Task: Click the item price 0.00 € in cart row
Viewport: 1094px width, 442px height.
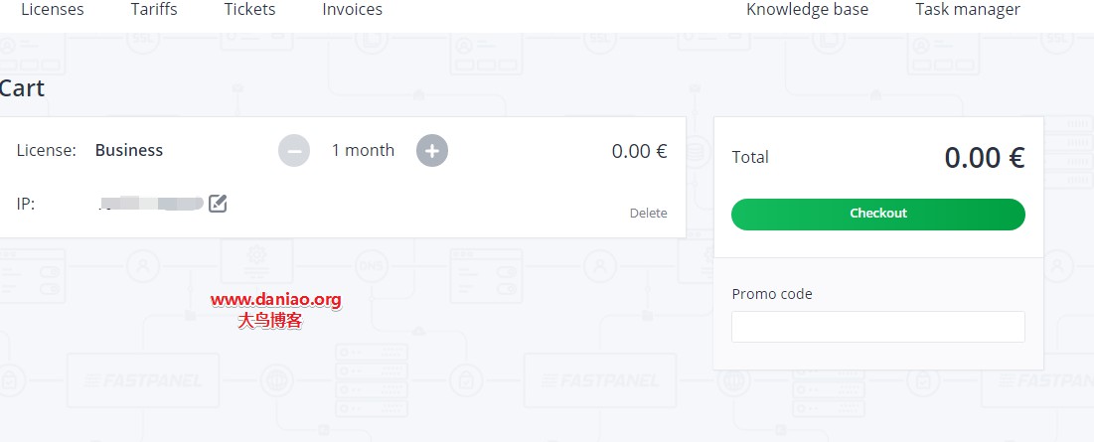Action: [639, 151]
